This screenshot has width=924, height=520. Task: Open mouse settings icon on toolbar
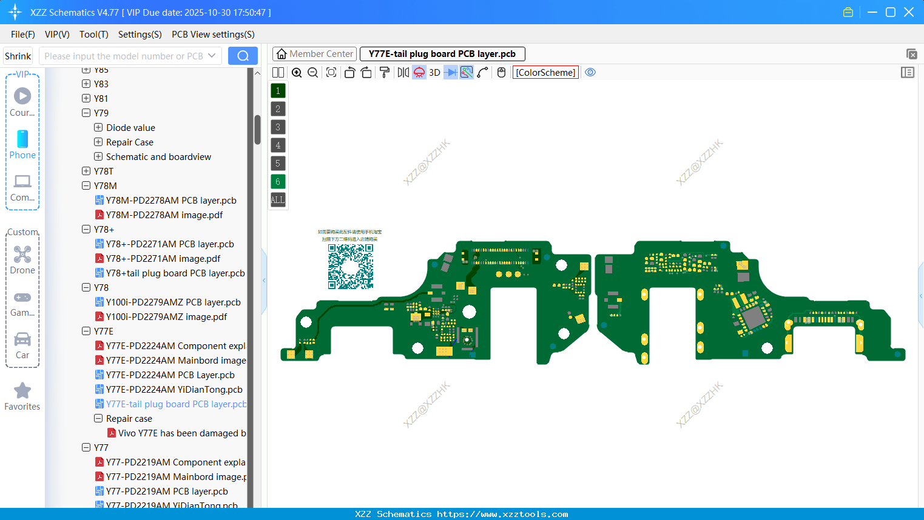500,72
